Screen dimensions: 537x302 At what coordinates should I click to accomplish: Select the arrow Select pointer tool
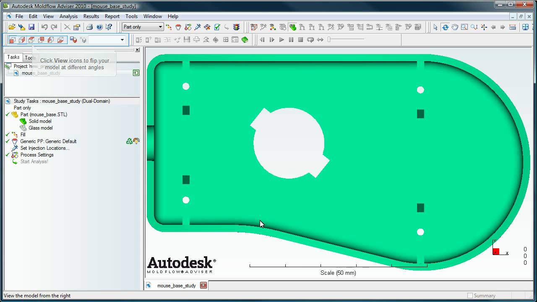click(x=435, y=27)
